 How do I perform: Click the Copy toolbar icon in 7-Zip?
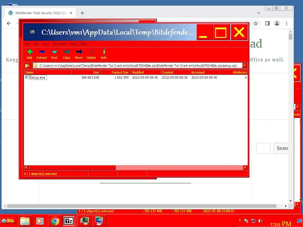[67, 52]
